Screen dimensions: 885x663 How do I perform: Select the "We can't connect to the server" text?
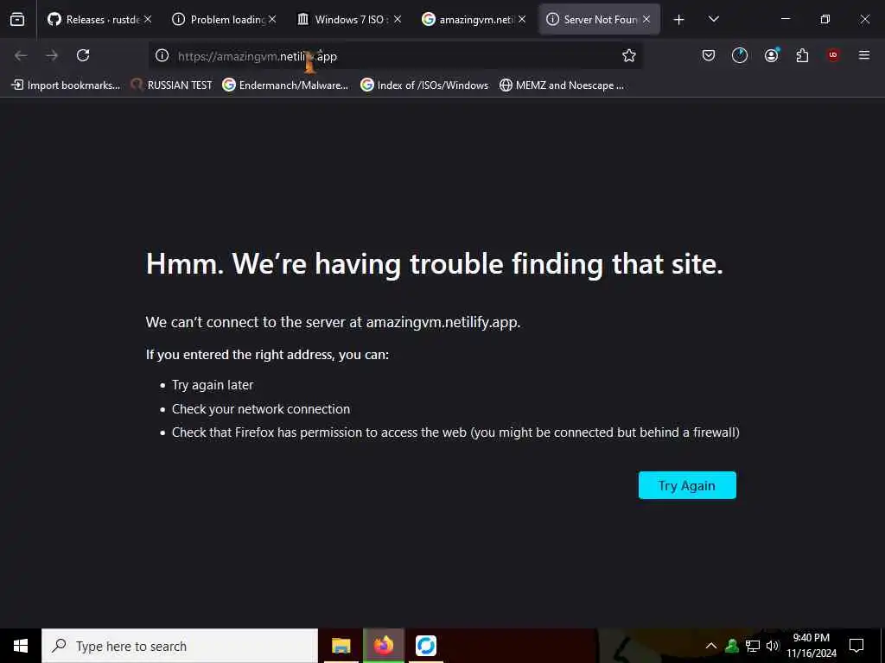(333, 322)
